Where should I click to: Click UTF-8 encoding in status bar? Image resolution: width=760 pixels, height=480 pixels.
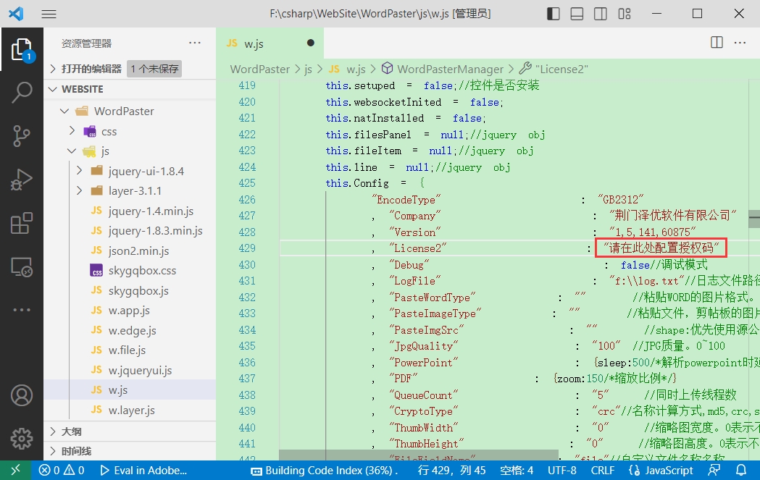click(x=562, y=471)
